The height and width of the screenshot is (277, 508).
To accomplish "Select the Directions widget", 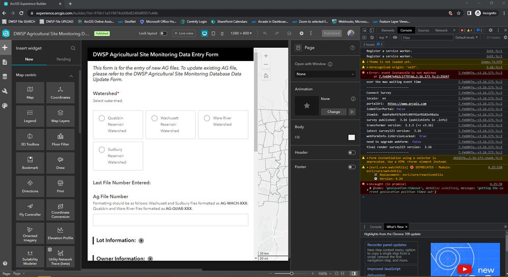I will coord(30,187).
